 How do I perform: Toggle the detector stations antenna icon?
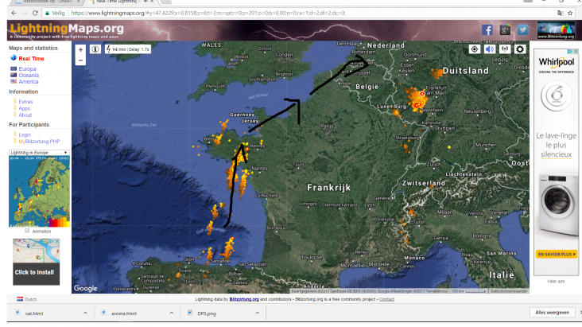pos(505,49)
